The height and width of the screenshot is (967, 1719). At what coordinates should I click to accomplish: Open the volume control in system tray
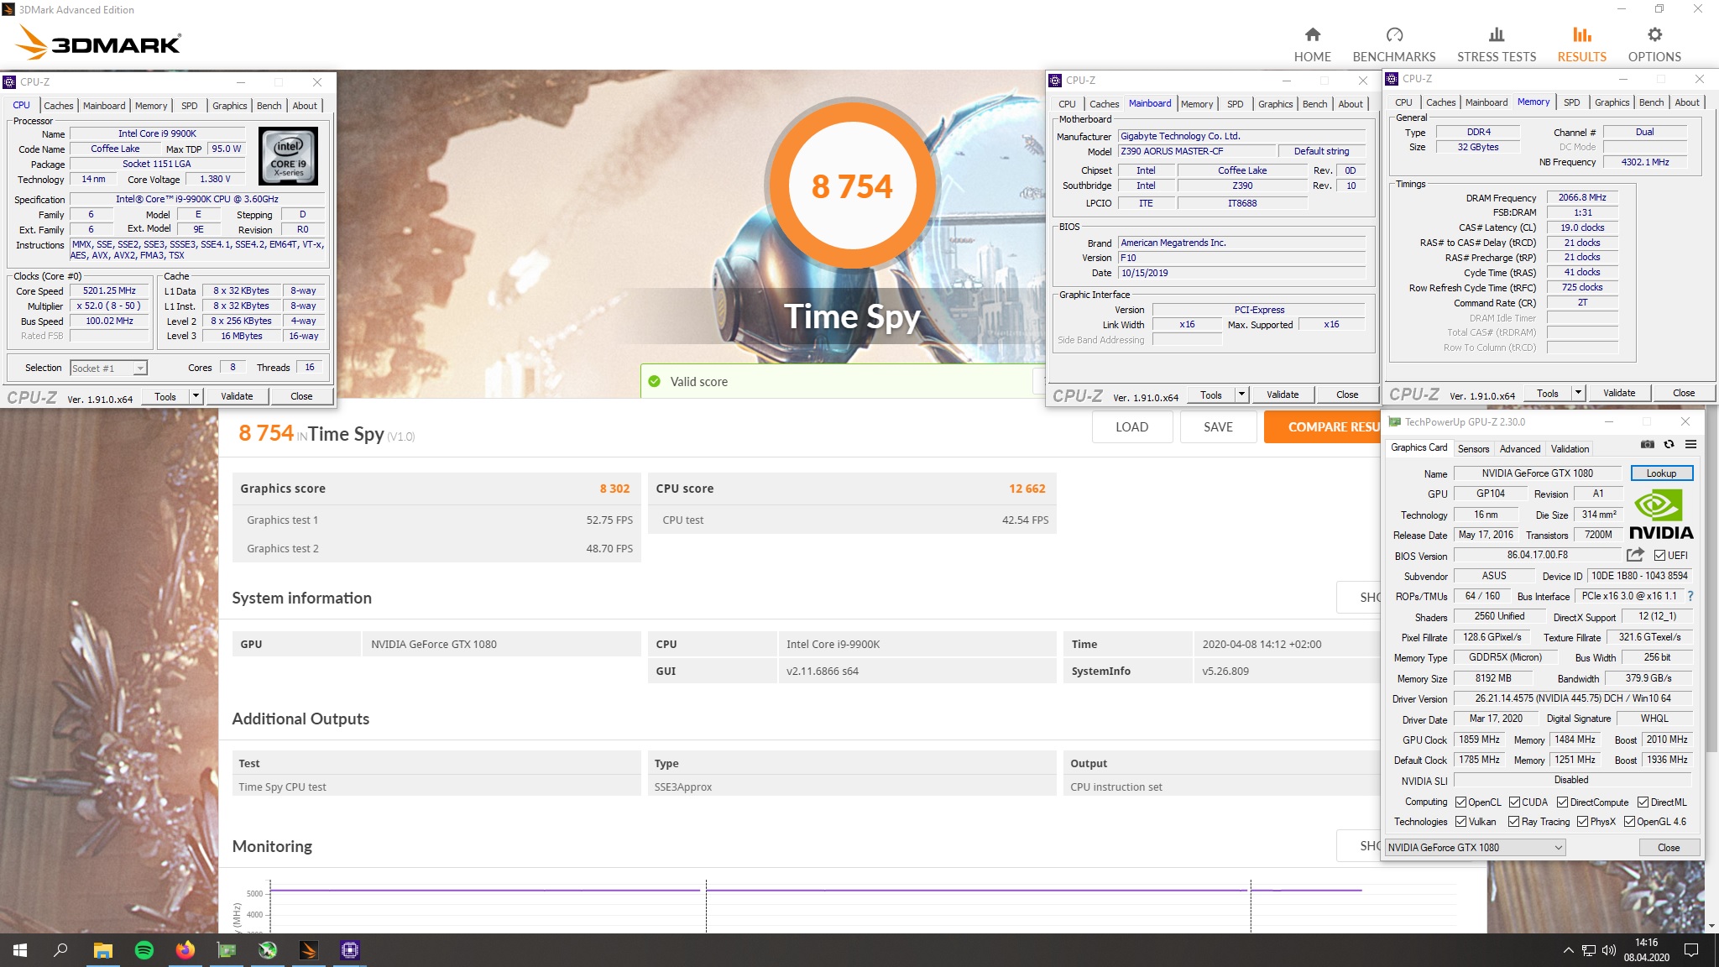1608,950
